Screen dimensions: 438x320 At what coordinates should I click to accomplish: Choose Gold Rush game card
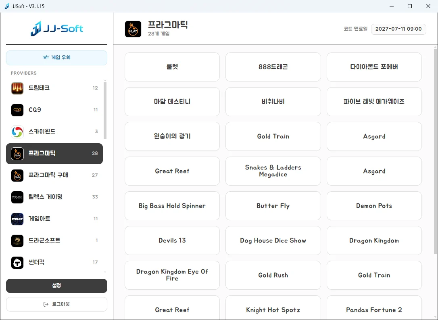pyautogui.click(x=273, y=275)
